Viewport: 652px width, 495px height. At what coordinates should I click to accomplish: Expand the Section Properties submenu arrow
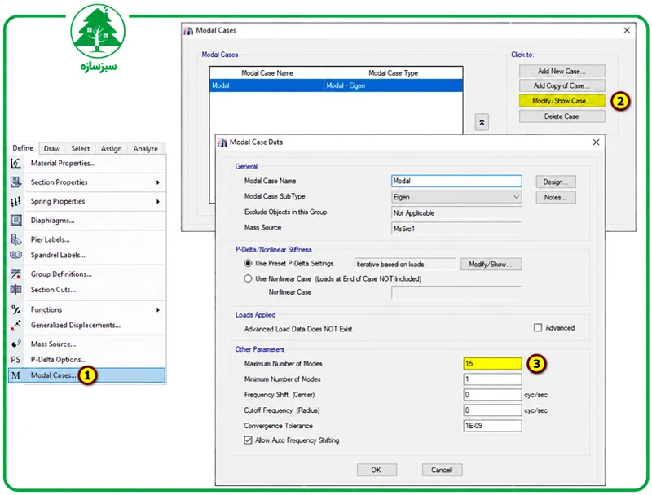click(158, 182)
